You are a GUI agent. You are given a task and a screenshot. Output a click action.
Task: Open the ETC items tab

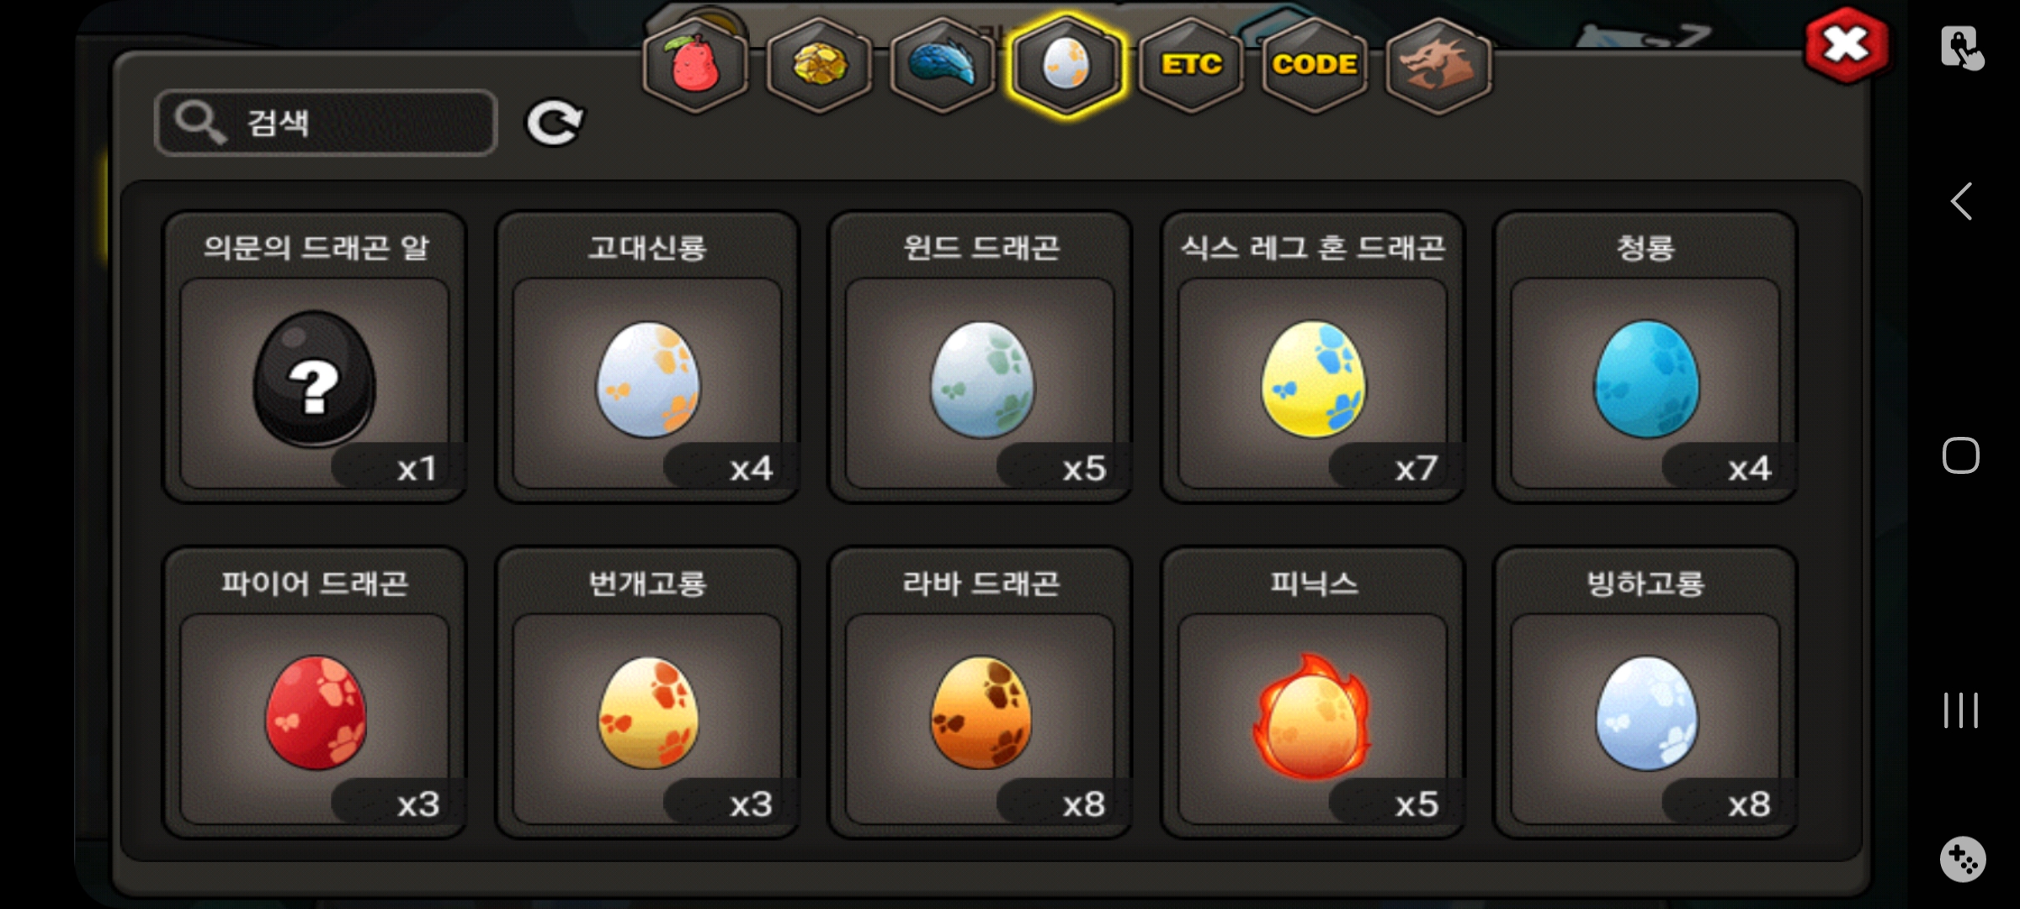(x=1191, y=66)
